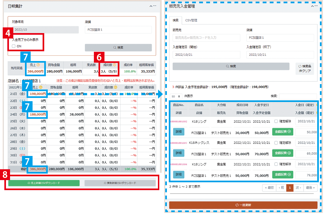
Task: Click 金額反映 button for item 600001001602
Action: pos(282,132)
